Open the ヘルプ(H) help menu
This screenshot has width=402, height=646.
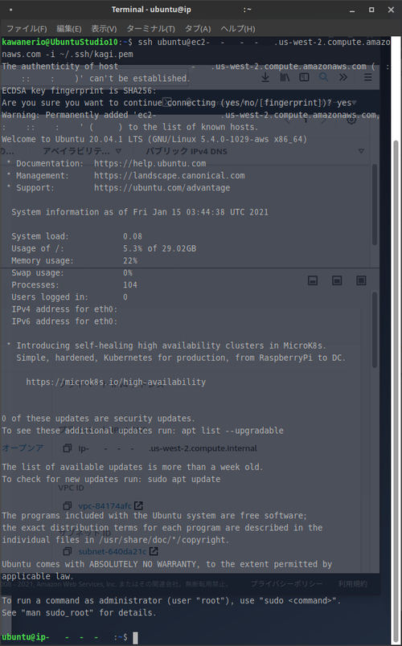pyautogui.click(x=237, y=29)
